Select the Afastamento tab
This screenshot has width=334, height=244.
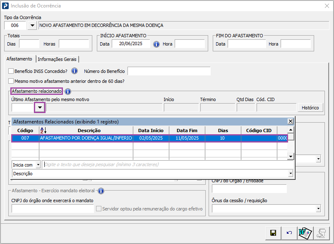click(19, 59)
